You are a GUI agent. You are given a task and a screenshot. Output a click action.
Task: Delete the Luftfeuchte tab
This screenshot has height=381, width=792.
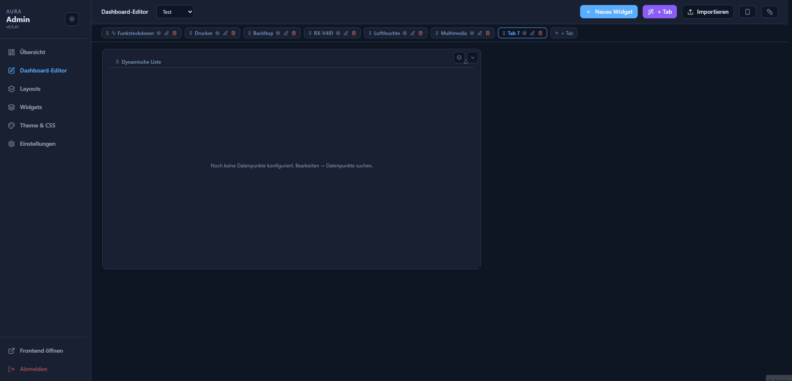coord(421,33)
